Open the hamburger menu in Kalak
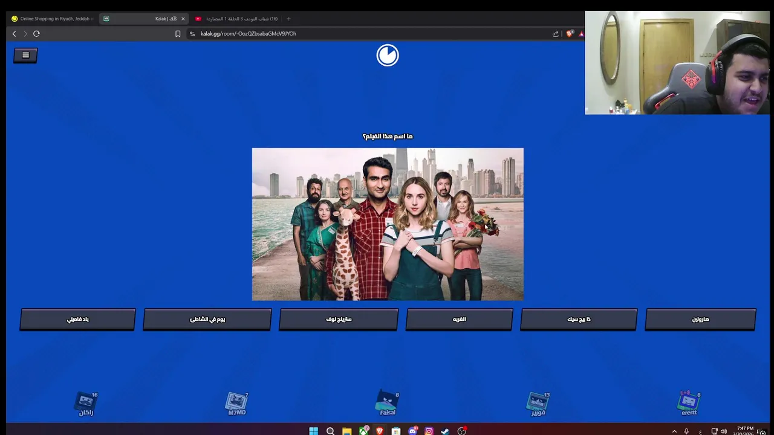Screen dimensions: 774x435 (x=25, y=55)
